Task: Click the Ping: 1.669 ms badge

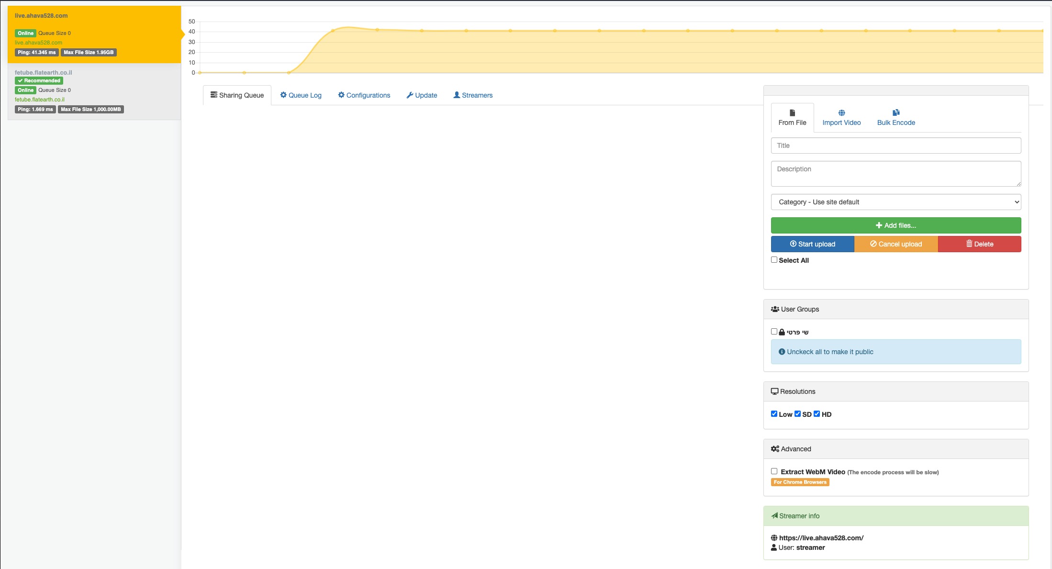Action: pos(35,110)
